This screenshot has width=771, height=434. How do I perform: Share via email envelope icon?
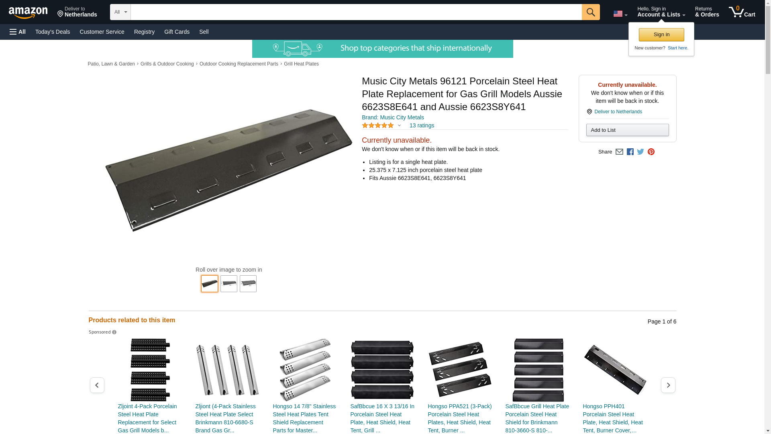tap(619, 152)
